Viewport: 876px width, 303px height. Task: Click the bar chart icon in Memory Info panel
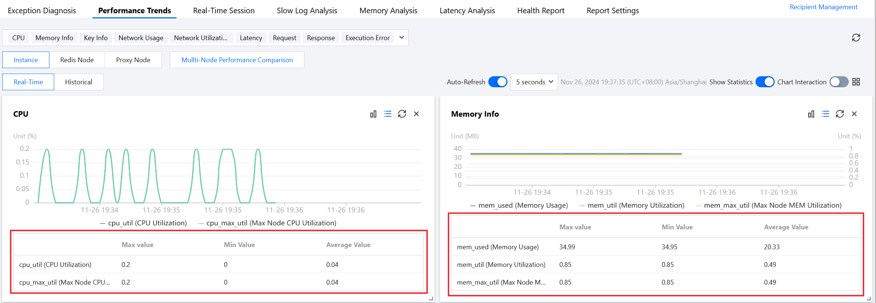(811, 114)
